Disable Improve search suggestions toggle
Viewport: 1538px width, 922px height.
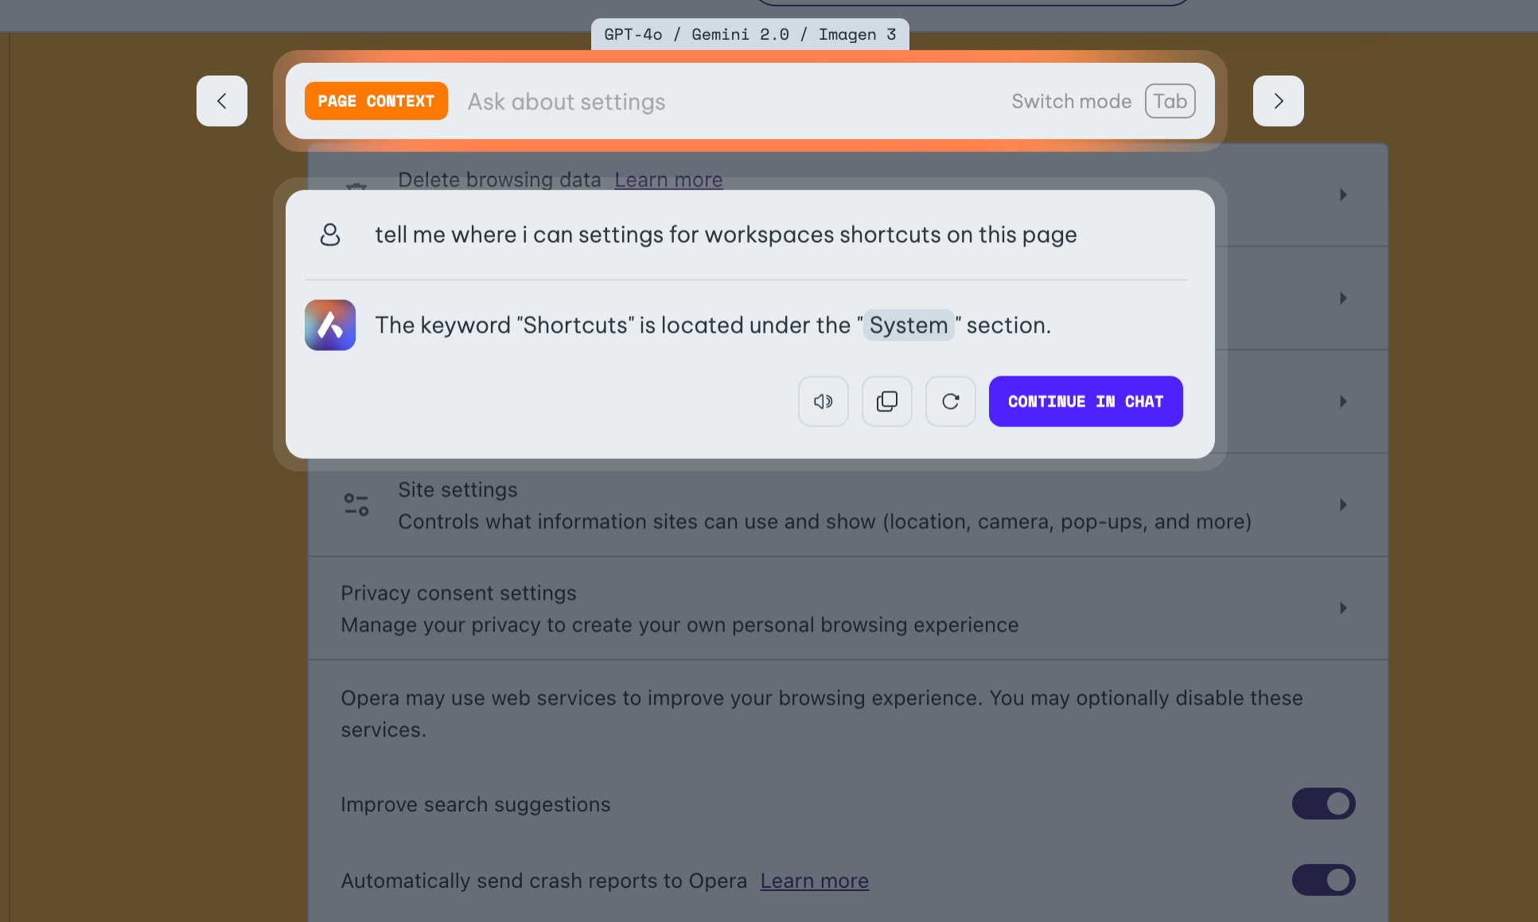(1323, 803)
